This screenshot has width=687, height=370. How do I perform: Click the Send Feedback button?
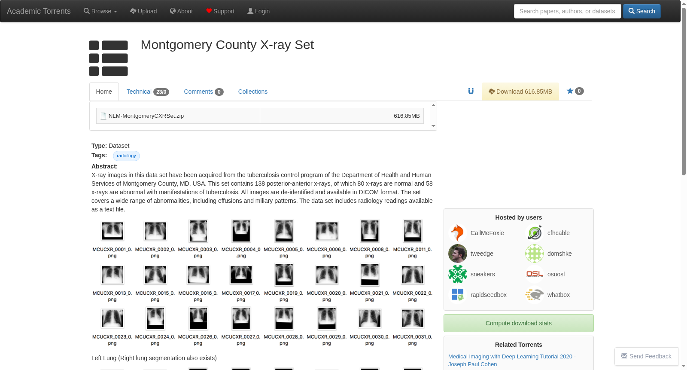(x=646, y=356)
